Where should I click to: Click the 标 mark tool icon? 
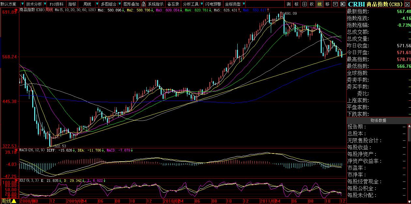[297, 4]
